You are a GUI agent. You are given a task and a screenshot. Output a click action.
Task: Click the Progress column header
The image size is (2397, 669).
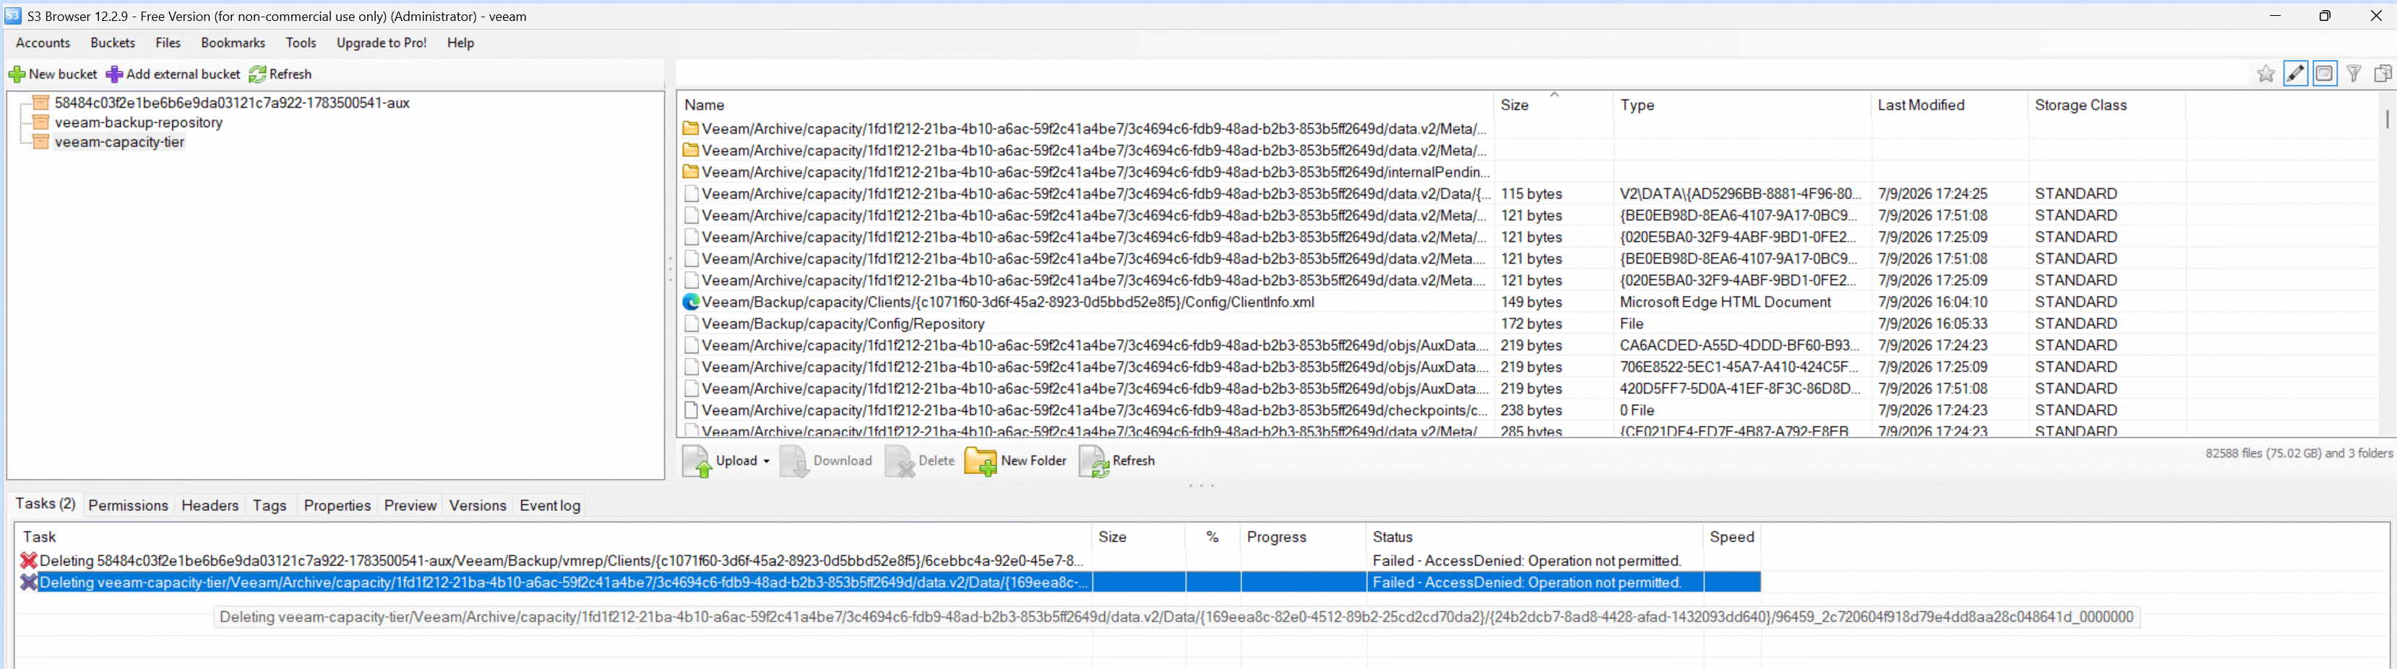point(1303,537)
